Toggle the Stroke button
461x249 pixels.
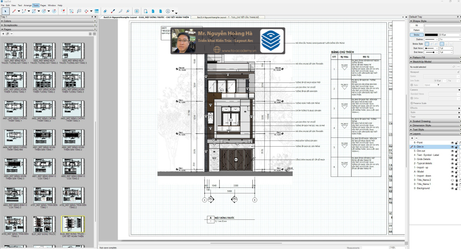coord(416,35)
